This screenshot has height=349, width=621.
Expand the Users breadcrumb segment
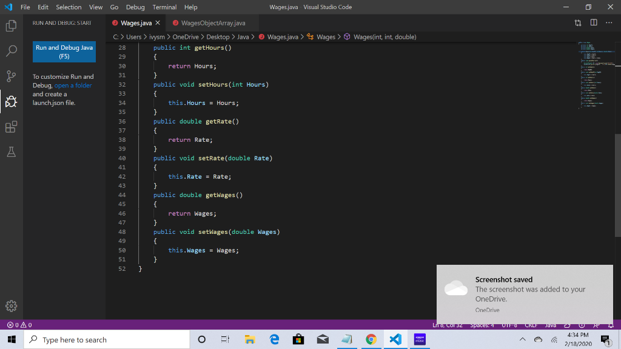point(133,37)
